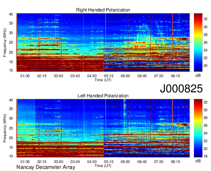211x171 pixels.
Task: Click the 08:15 tick on the lower time axis
Action: 176,162
